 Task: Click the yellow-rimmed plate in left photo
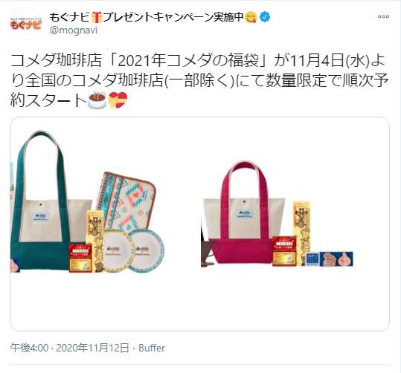pos(118,250)
